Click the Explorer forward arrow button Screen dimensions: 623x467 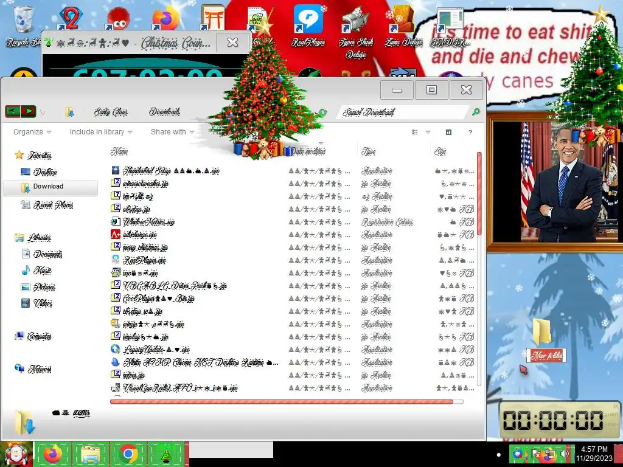pyautogui.click(x=28, y=112)
